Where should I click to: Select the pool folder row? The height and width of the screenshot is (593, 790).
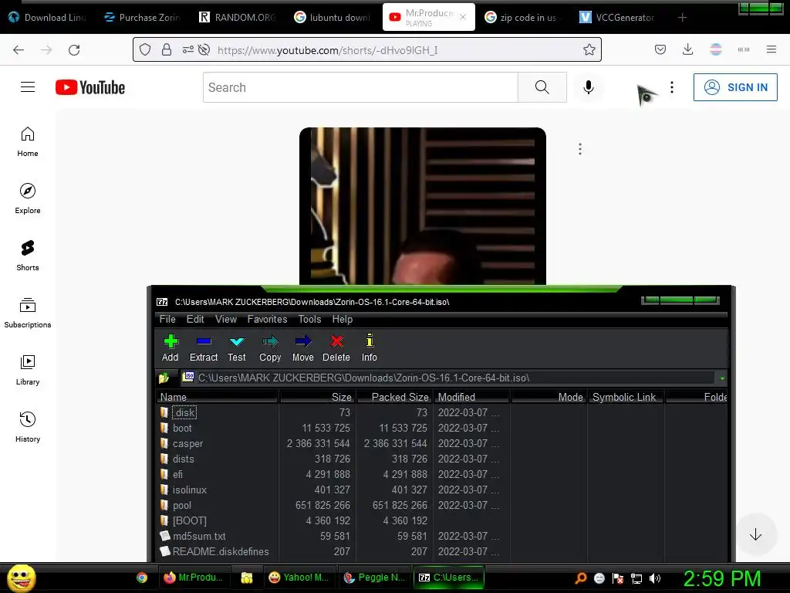coord(441,505)
